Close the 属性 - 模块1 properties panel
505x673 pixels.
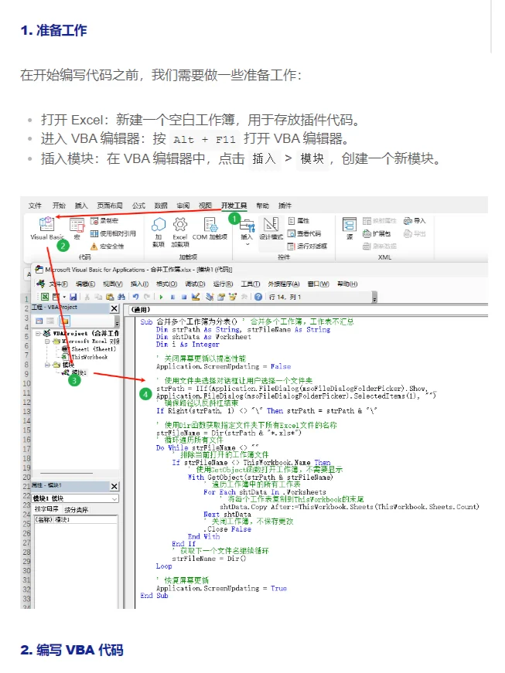(114, 486)
